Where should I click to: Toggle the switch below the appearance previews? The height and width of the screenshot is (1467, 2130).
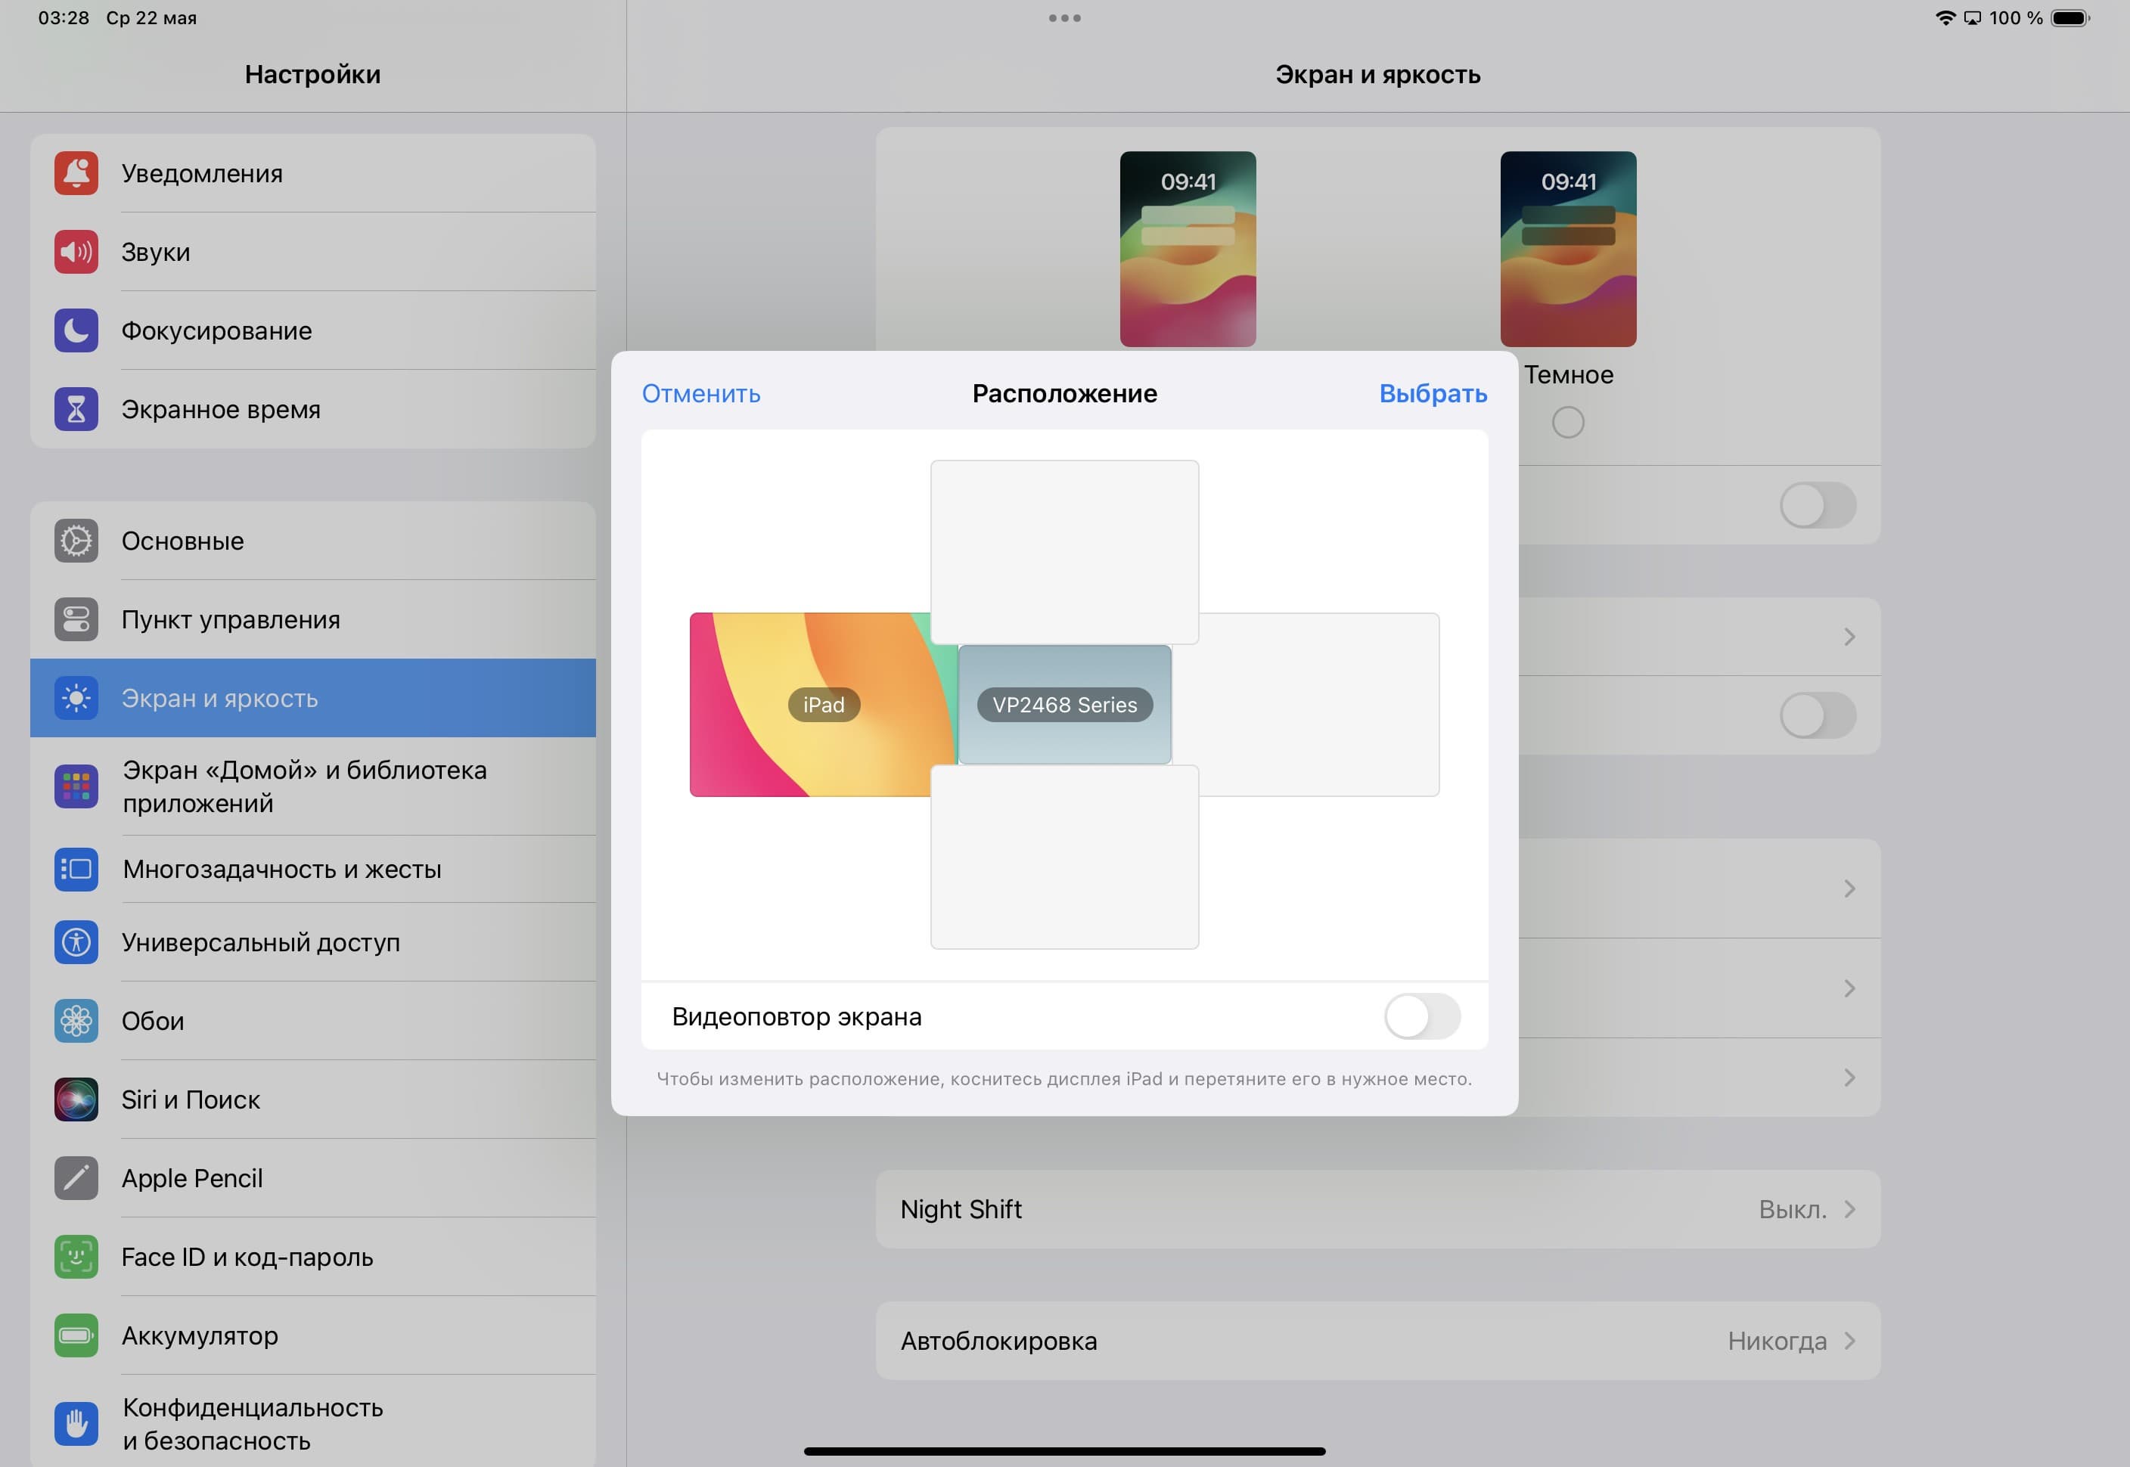tap(1817, 506)
